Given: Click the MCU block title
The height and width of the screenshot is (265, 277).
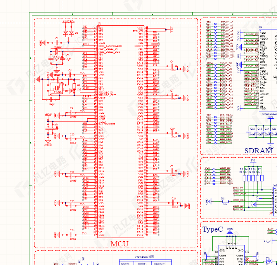Looking at the screenshot, I should click(119, 244).
